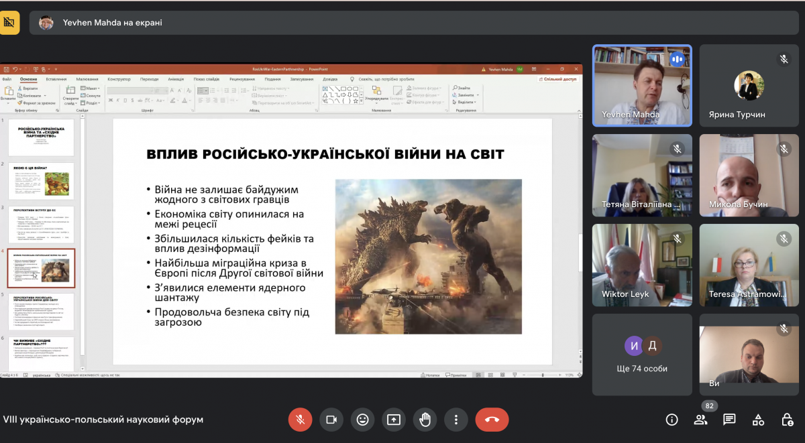
Task: Open the font name combo box
Action: 131,90
